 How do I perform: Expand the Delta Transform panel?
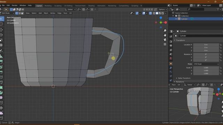pyautogui.click(x=183, y=78)
